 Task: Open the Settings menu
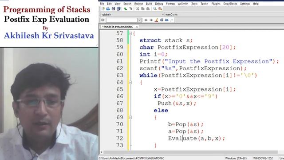(245, 4)
